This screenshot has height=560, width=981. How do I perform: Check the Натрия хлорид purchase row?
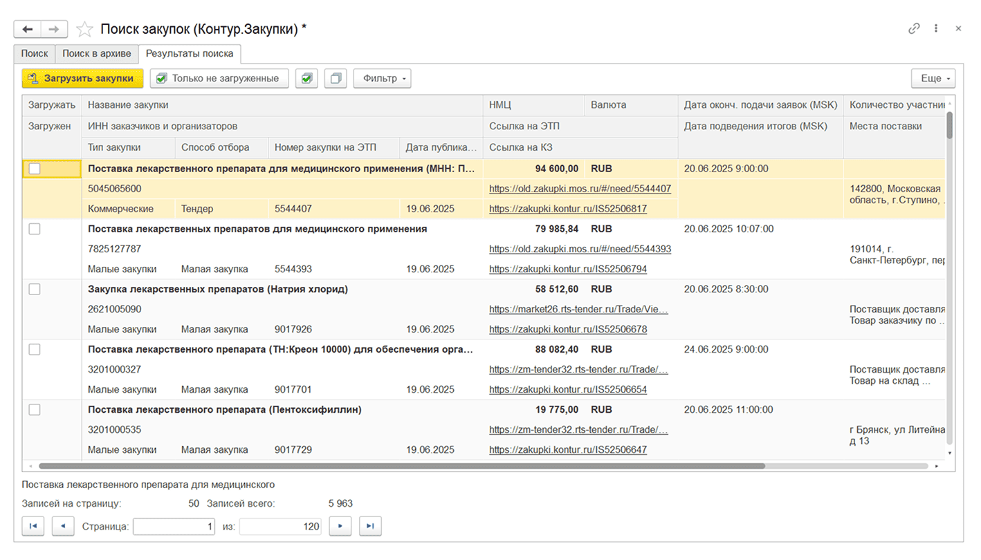tap(35, 290)
